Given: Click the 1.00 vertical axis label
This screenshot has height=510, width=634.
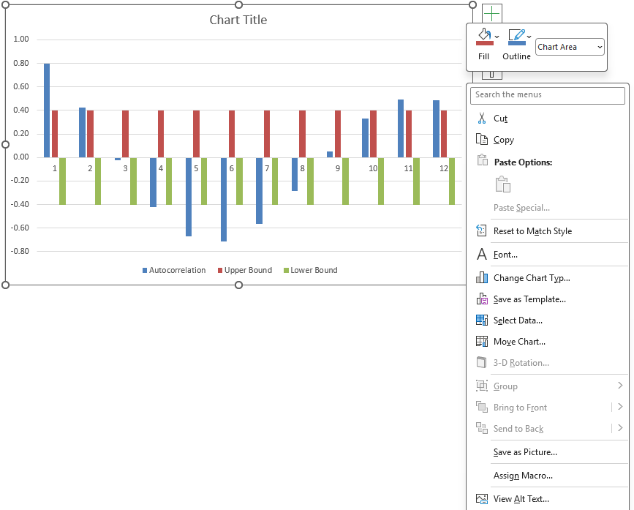Looking at the screenshot, I should coord(21,40).
